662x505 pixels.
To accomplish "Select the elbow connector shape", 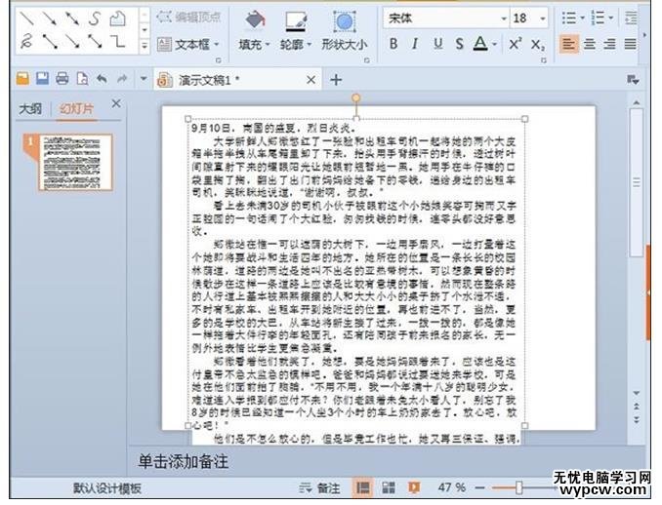I will click(117, 42).
